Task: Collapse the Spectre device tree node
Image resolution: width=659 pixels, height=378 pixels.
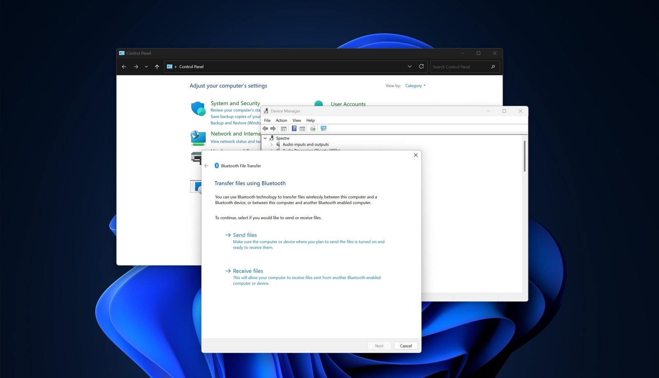Action: pyautogui.click(x=265, y=138)
